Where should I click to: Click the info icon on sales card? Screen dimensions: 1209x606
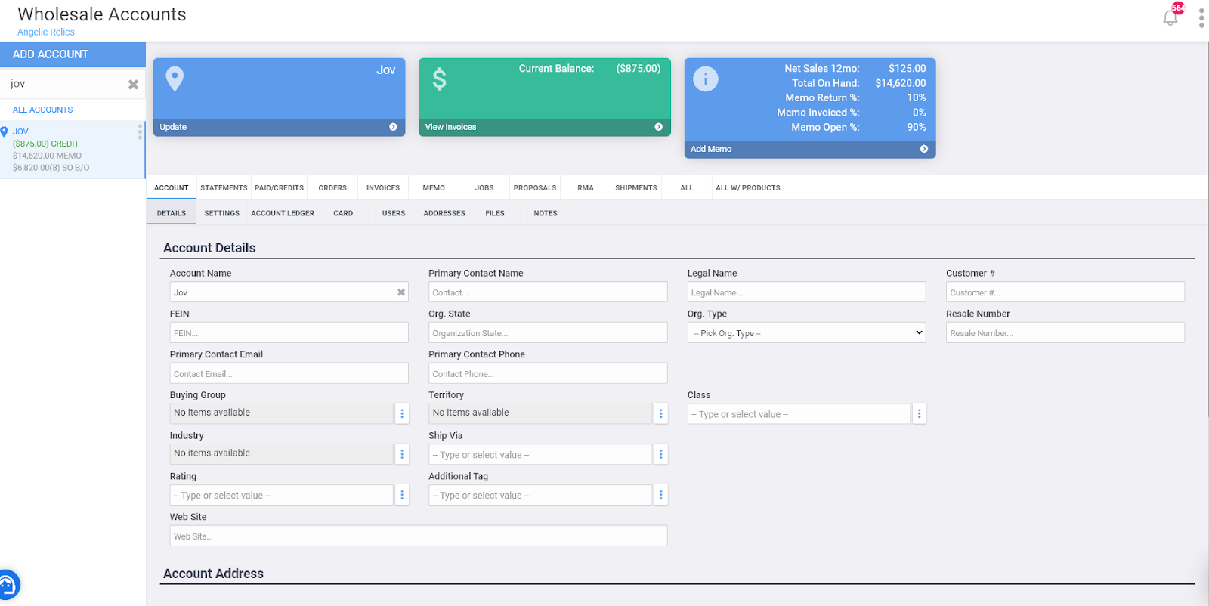(706, 79)
